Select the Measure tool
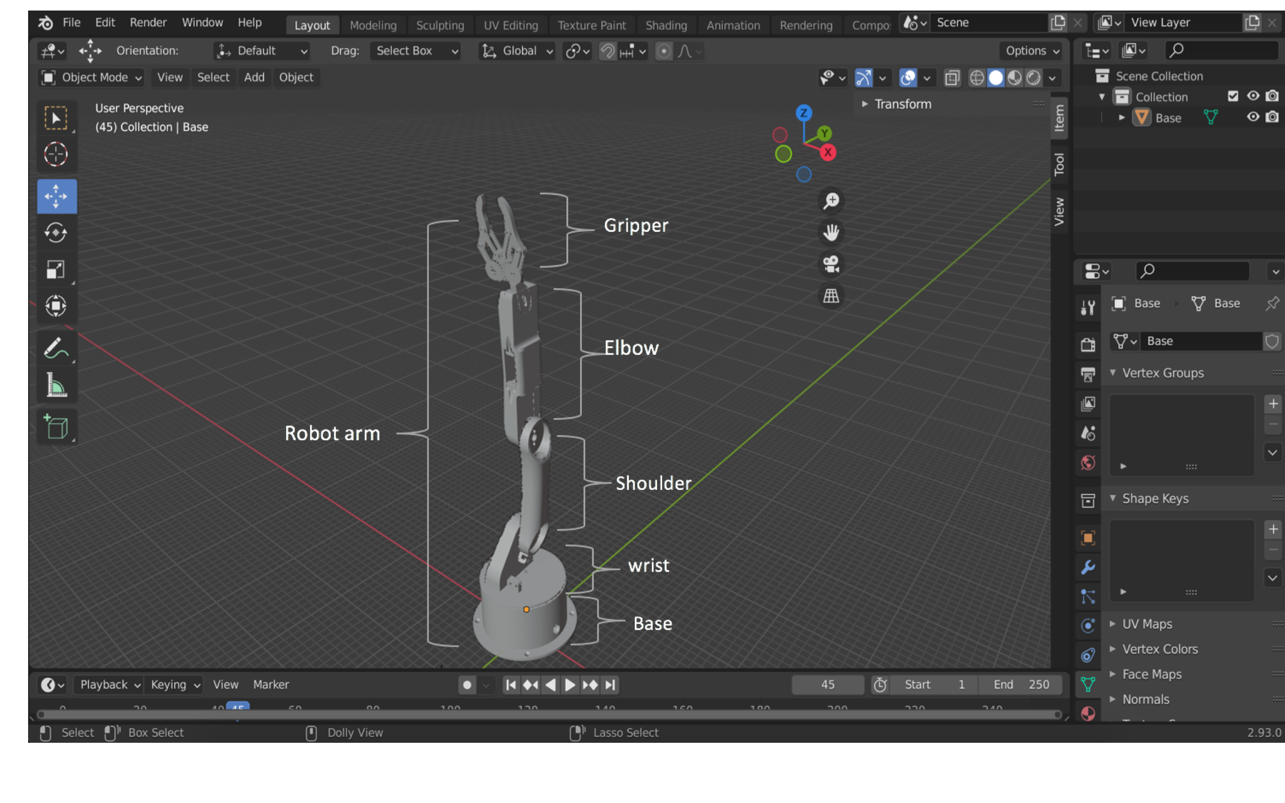Image resolution: width=1285 pixels, height=803 pixels. click(56, 384)
